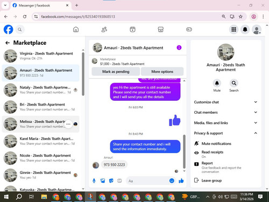Image resolution: width=269 pixels, height=202 pixels.
Task: Open Ginnie - 2beds 1bath Apartment chat
Action: coord(40,175)
